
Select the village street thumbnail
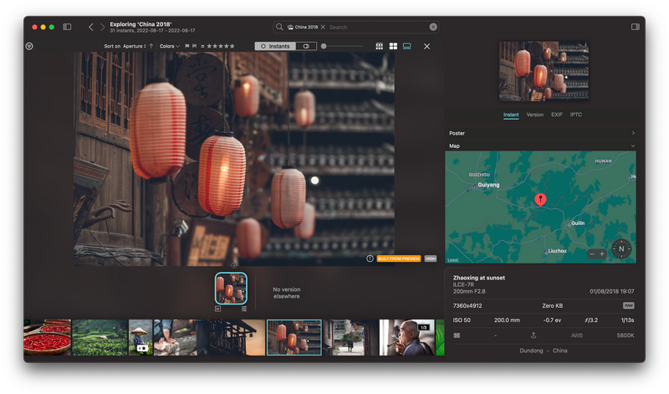click(x=350, y=337)
